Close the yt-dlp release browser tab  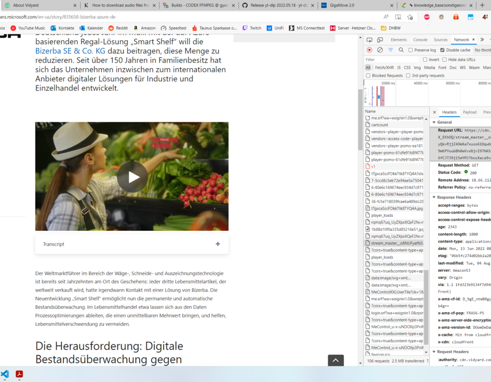(x=312, y=5)
